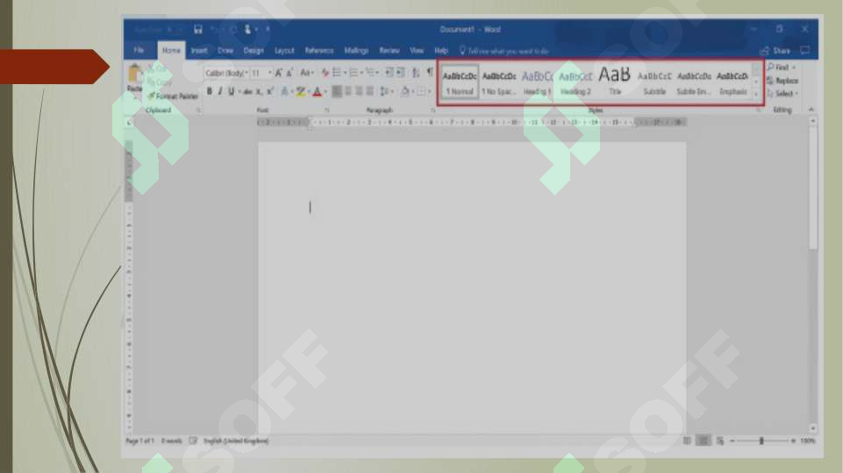
Task: Increase font size with Grow Font icon
Action: (278, 73)
